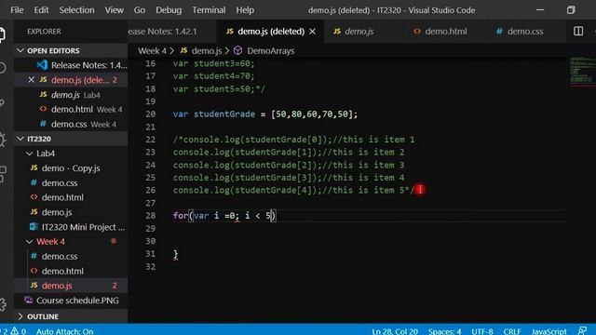Click the studentGrade array on line 20
The height and width of the screenshot is (335, 596).
pyautogui.click(x=314, y=114)
